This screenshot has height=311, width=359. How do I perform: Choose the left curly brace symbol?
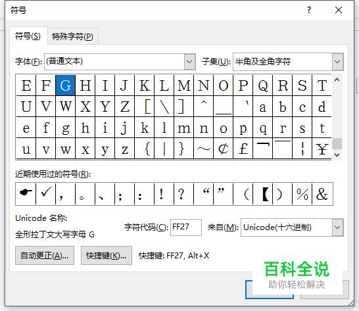tap(144, 149)
